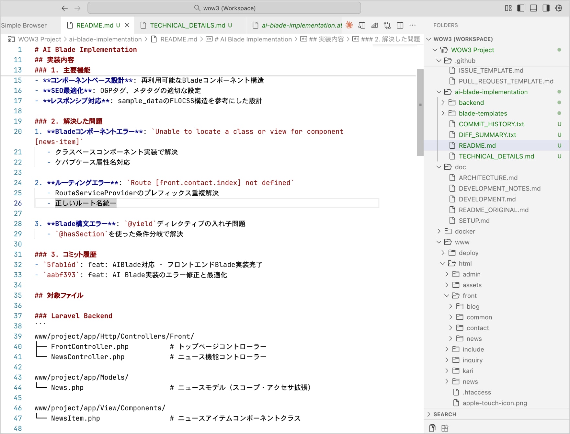Split the editor to the right

click(400, 25)
